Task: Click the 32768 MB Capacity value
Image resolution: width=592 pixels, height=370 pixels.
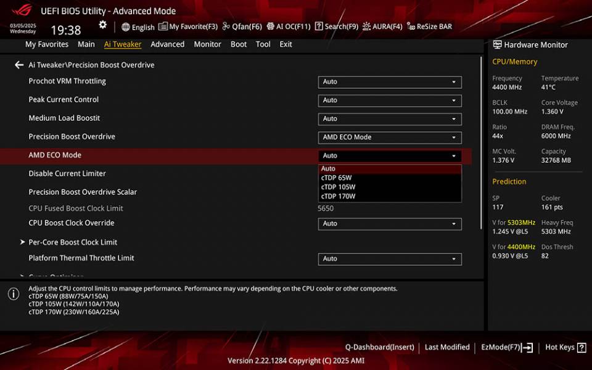Action: (x=556, y=160)
